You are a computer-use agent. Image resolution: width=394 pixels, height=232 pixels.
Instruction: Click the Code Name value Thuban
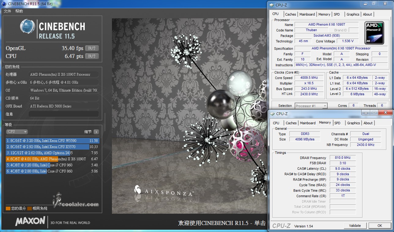(x=311, y=30)
